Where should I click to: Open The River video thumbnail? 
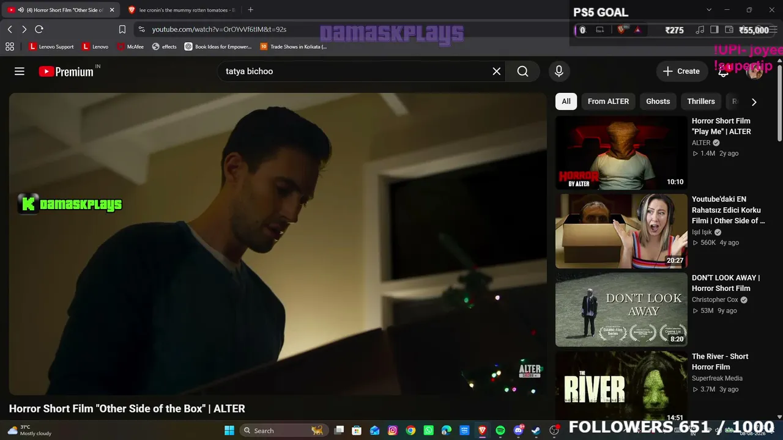click(x=622, y=387)
